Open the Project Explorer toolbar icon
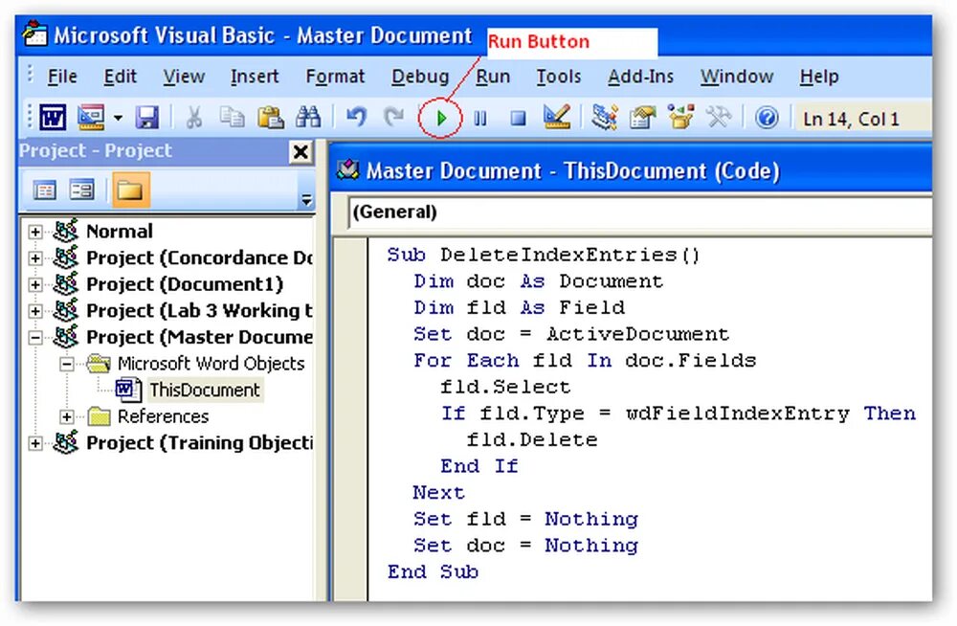The height and width of the screenshot is (626, 957). pyautogui.click(x=604, y=117)
